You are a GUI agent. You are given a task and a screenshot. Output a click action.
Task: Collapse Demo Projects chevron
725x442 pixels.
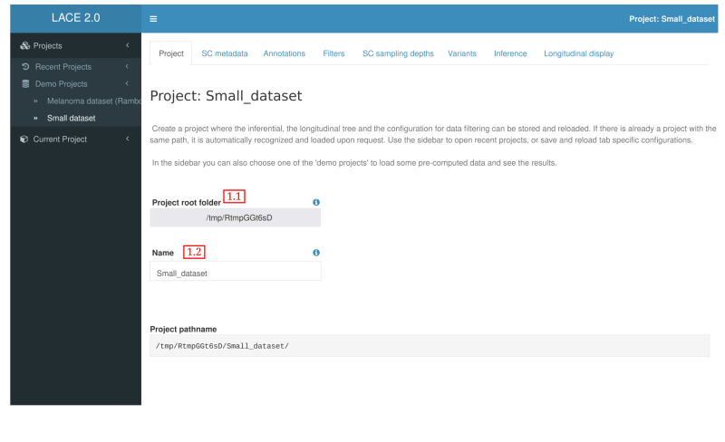[127, 83]
